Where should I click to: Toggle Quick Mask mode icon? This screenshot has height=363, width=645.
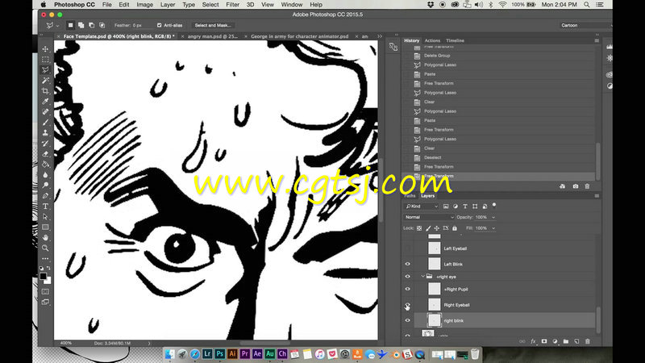[x=45, y=292]
